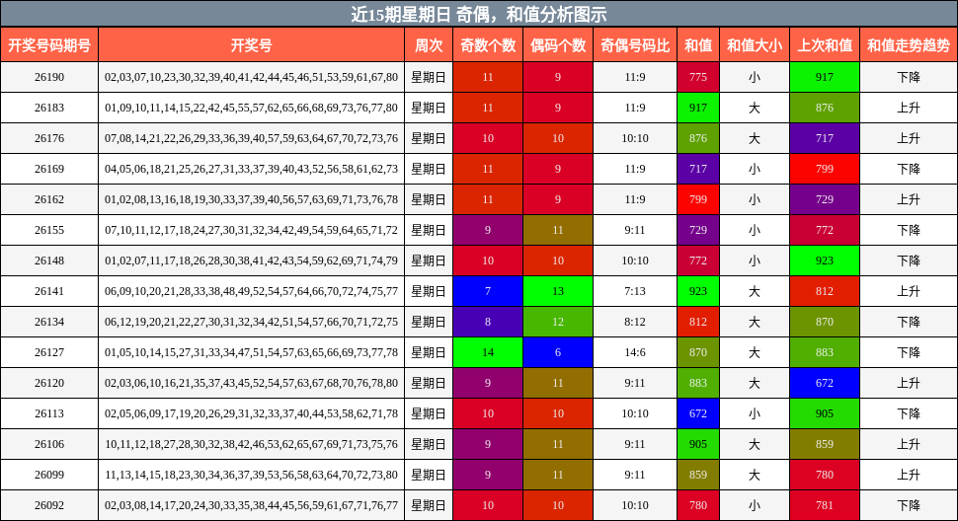Viewport: 958px width, 521px height.
Task: Click the 奇偶号码比 column header
Action: 635,45
